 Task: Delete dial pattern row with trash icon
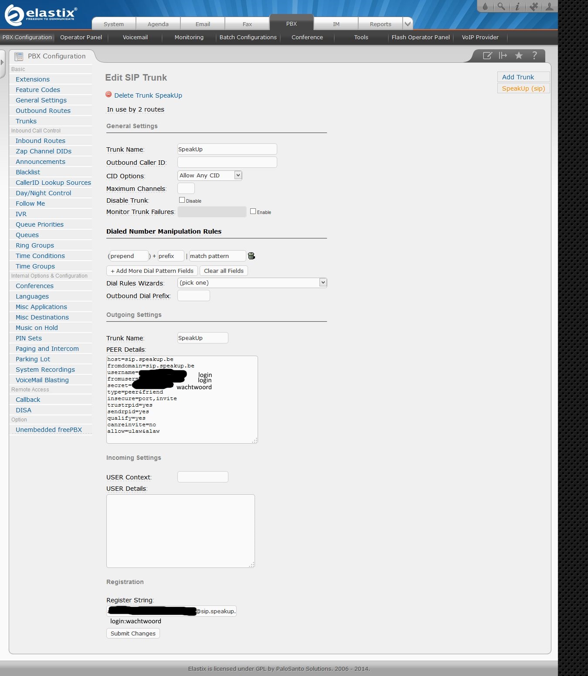point(252,256)
